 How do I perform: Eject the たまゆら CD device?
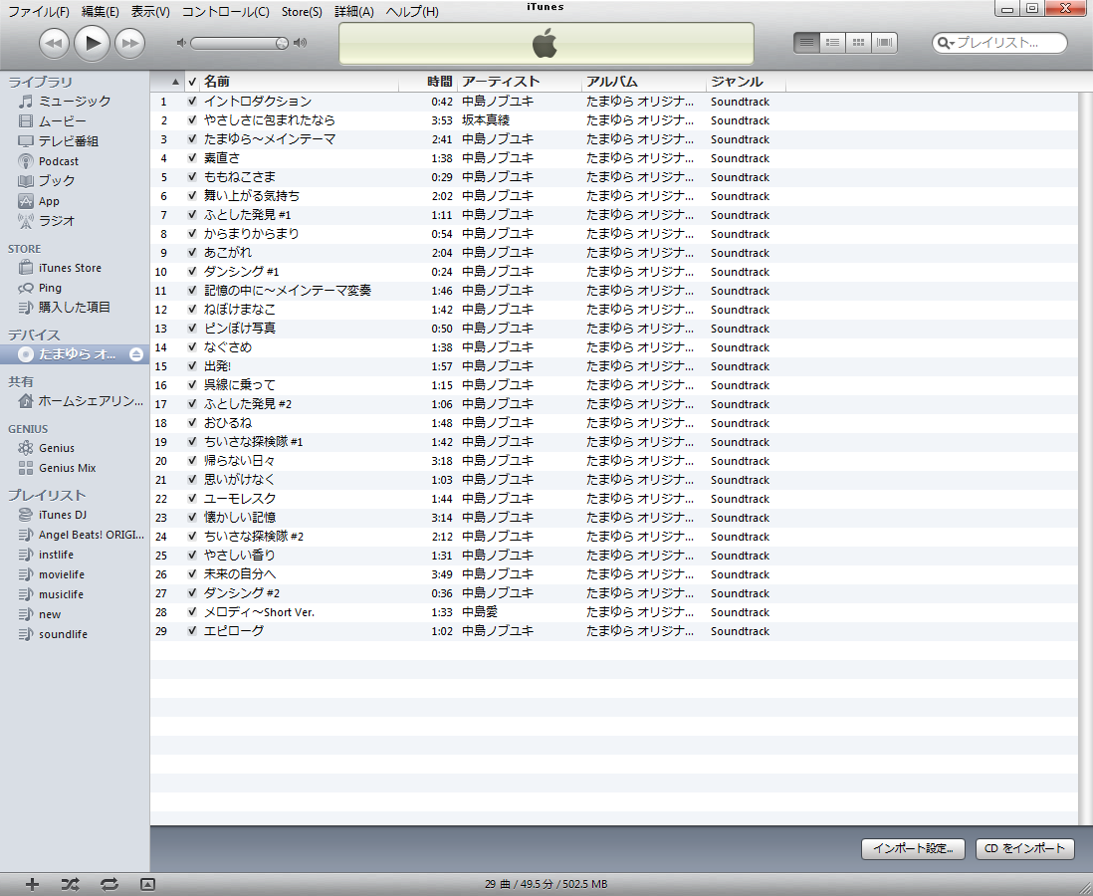(x=136, y=354)
